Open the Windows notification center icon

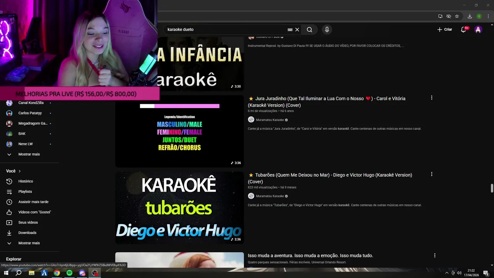click(486, 273)
